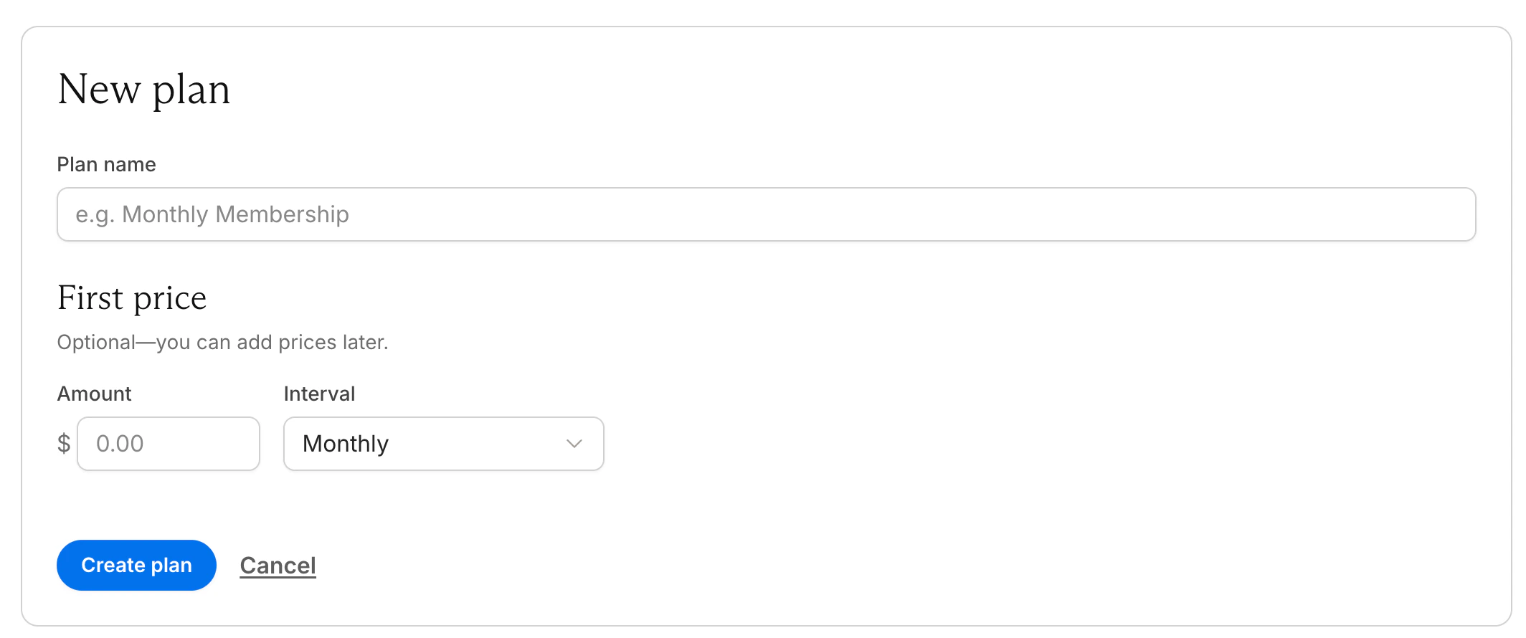Click the optional prices note text
1526x638 pixels.
[222, 342]
